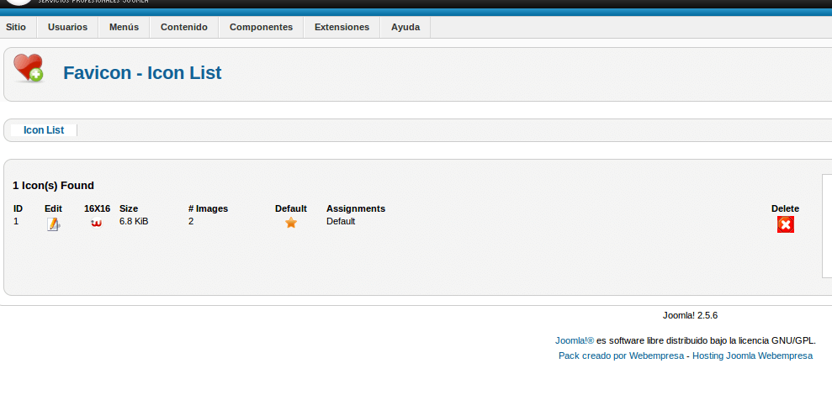Screen dimensions: 832x395
Task: Click the Edit column header
Action: pos(53,209)
